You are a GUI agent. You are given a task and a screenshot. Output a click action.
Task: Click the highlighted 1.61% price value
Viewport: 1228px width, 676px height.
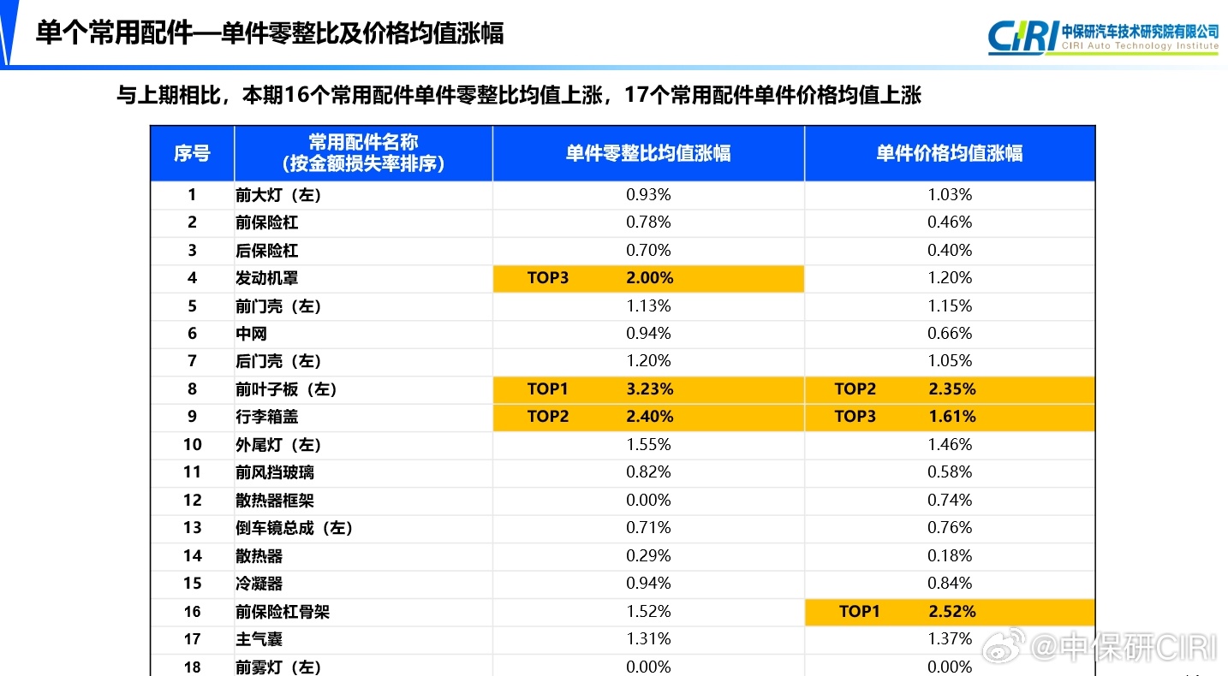[952, 417]
